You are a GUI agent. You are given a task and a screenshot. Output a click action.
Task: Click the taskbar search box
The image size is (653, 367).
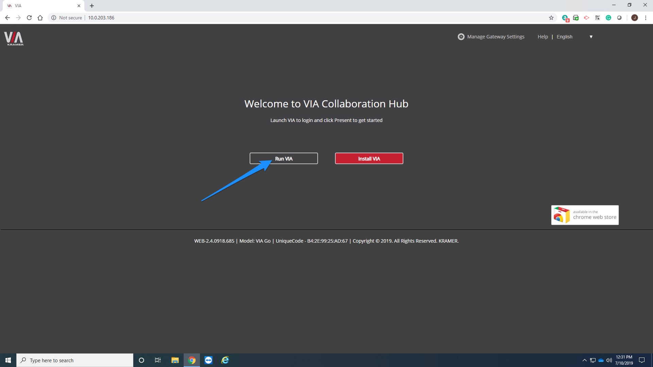pos(75,360)
